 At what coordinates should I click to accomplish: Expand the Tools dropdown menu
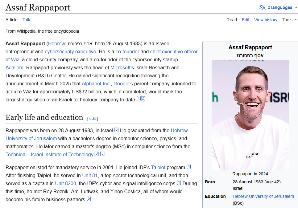click(x=290, y=20)
